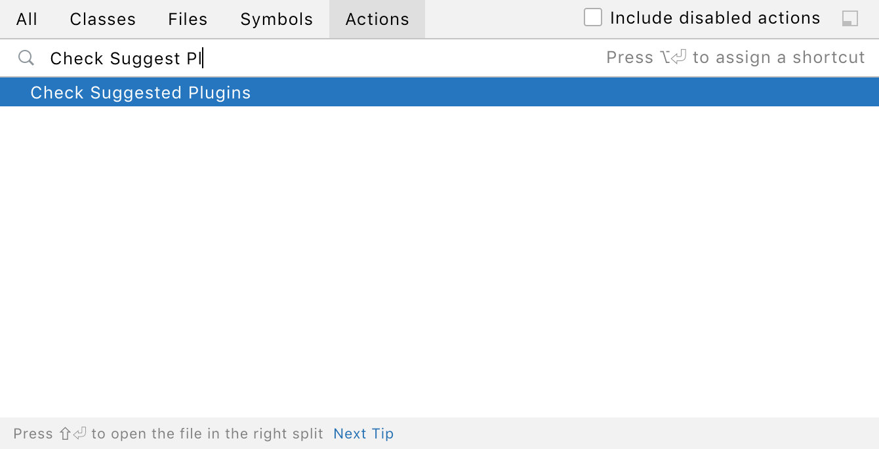Click the magnifying glass search icon
Screen dimensions: 879x449
26,58
